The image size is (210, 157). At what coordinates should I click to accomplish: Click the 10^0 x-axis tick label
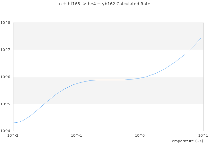point(140,136)
